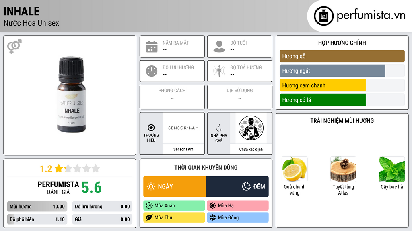Click the perfumista.vn perfume bottle logo icon
The width and height of the screenshot is (412, 231).
tap(323, 16)
